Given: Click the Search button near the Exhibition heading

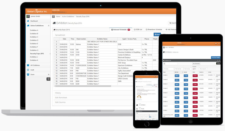Looking at the screenshot, I should pos(172,23).
